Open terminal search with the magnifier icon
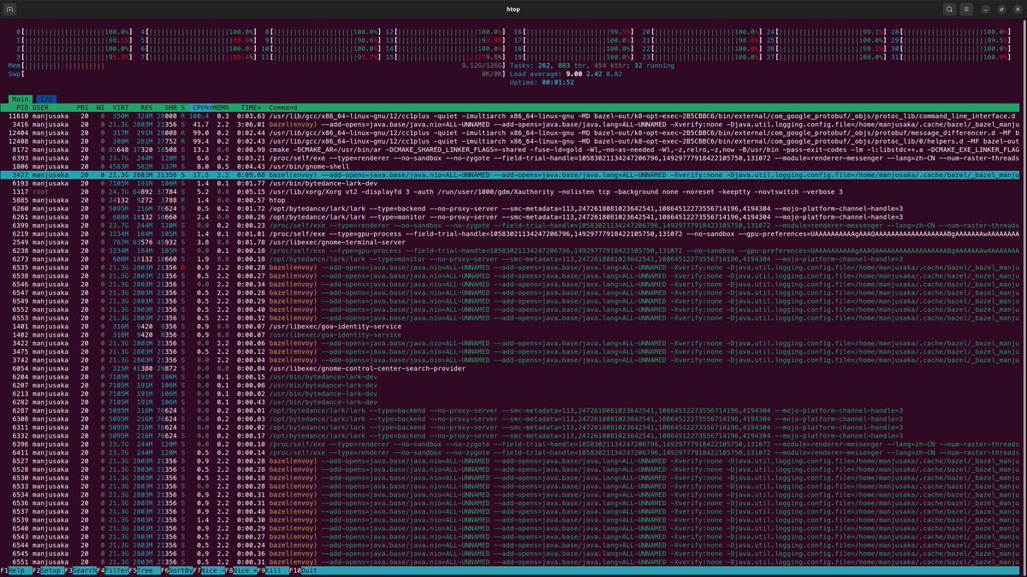 tap(950, 9)
